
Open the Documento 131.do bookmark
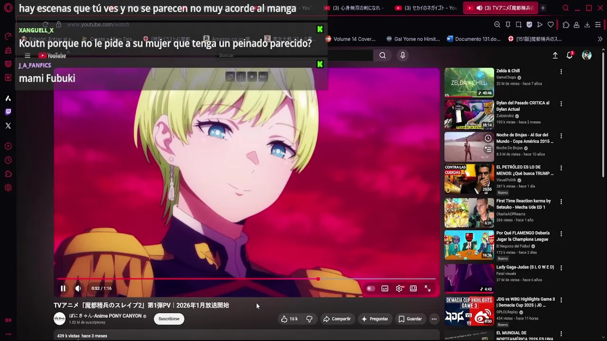tap(473, 39)
